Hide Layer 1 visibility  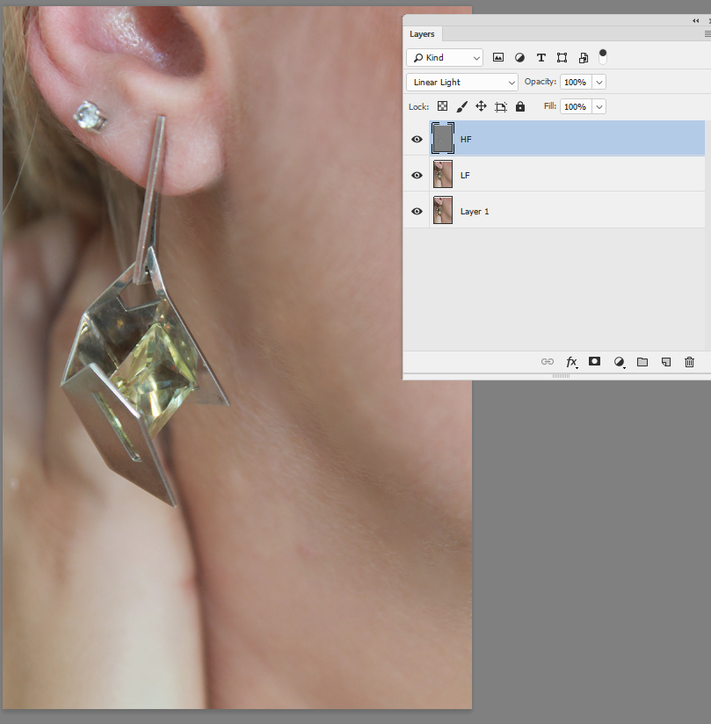coord(417,211)
